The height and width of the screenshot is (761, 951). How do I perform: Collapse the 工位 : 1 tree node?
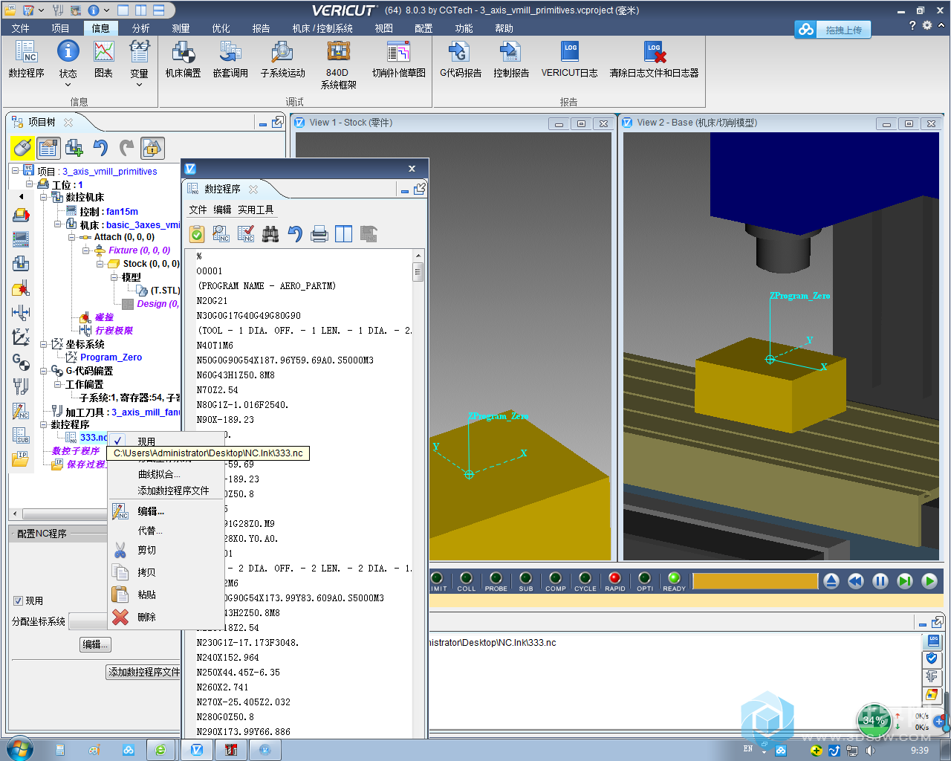point(30,184)
